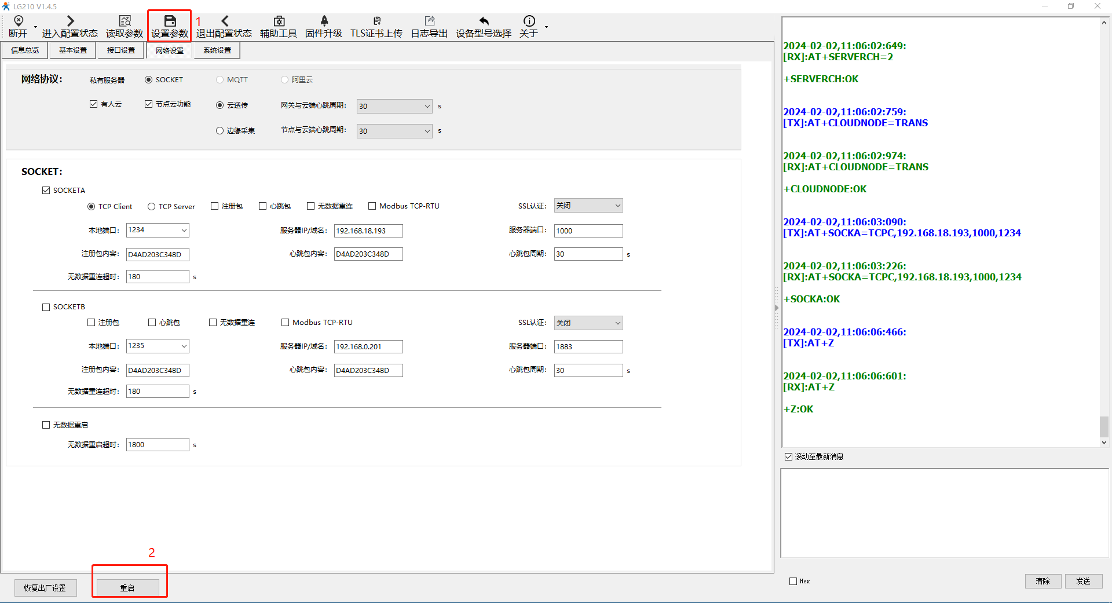1112x603 pixels.
Task: Click SOCKETA 心跳包周期 field
Action: (588, 254)
